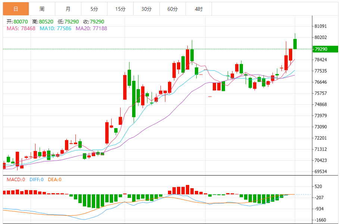340x224 pixels.
Task: Click the 收:79290 close price value
Action: point(94,22)
